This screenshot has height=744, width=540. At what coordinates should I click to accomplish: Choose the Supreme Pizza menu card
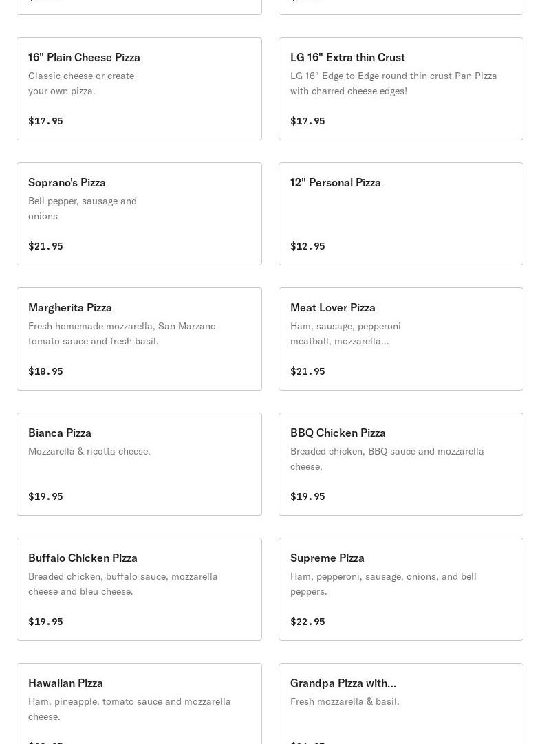(401, 589)
